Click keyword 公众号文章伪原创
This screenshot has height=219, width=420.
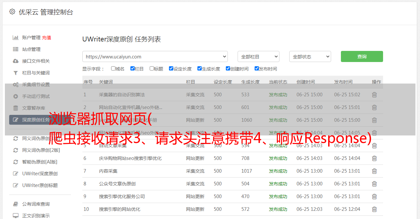(x=117, y=184)
